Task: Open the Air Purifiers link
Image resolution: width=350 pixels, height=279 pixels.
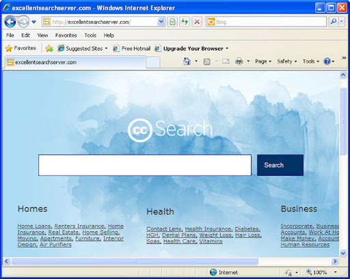Action: 55,245
